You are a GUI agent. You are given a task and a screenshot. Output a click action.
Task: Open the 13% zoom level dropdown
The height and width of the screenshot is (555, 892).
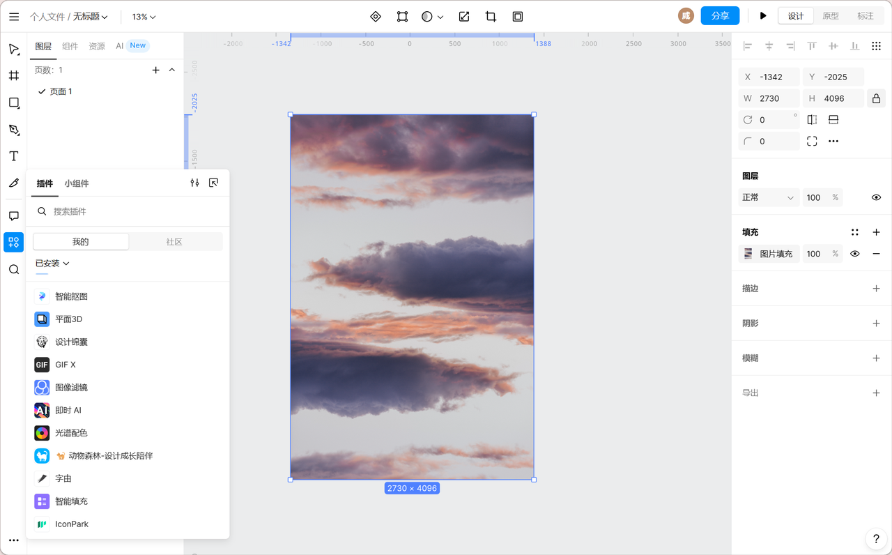(x=144, y=17)
